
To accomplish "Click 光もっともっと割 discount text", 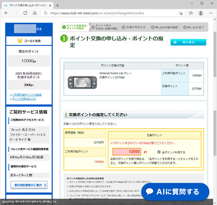I will pyautogui.click(x=21, y=175).
